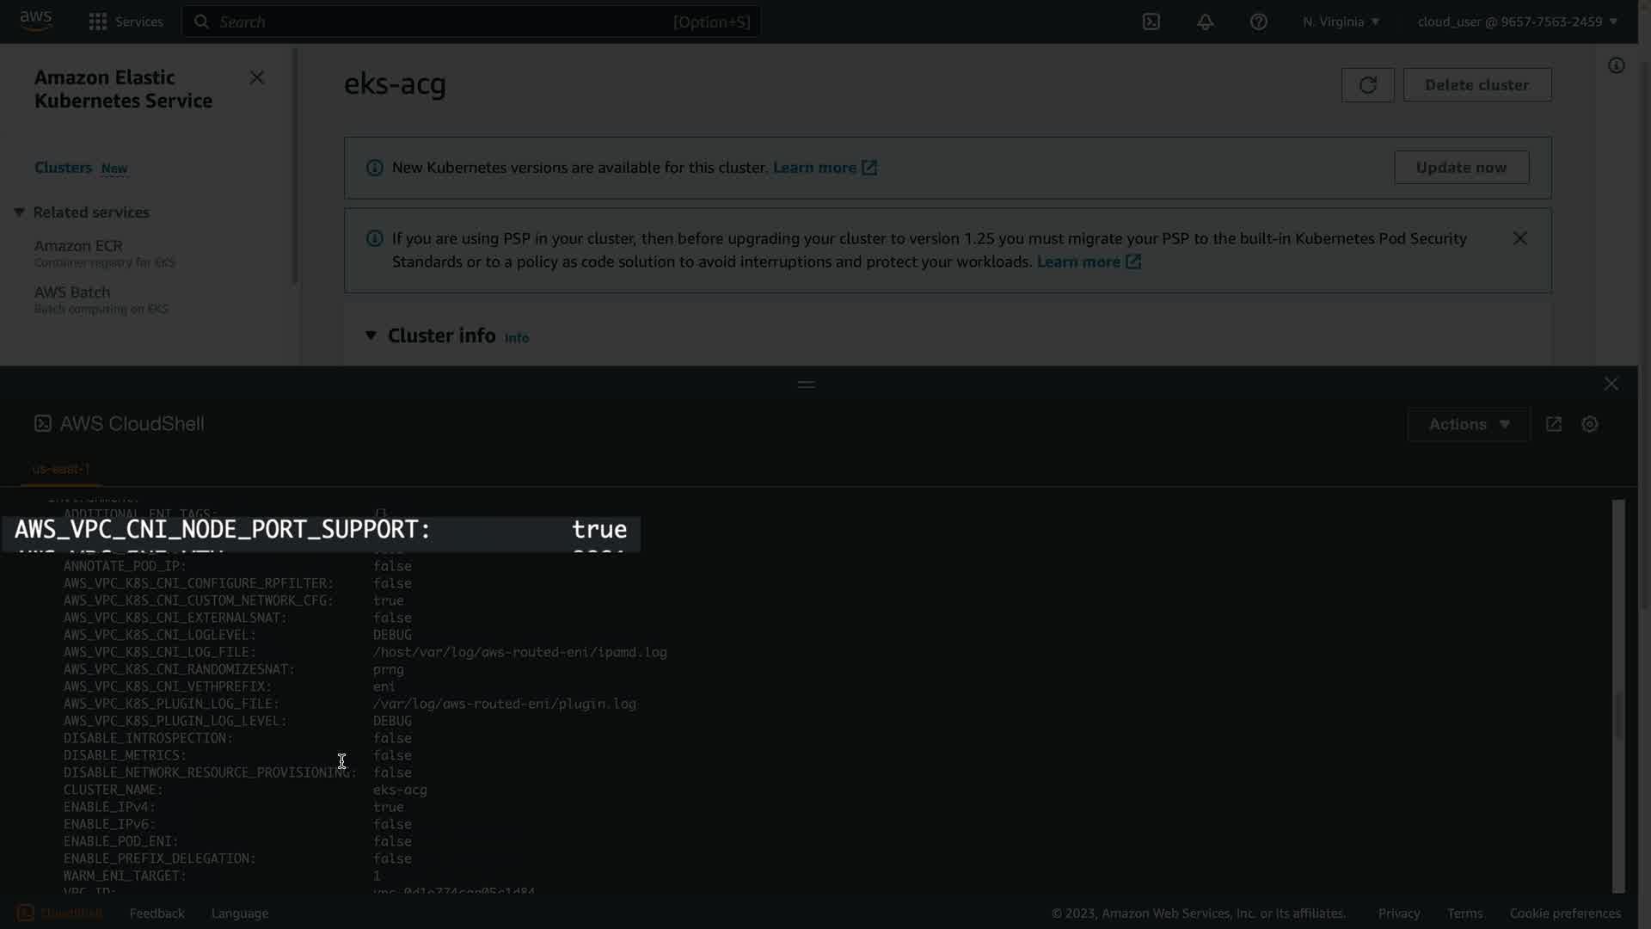Dismiss the PSP migration notice
The image size is (1651, 929).
click(x=1519, y=238)
